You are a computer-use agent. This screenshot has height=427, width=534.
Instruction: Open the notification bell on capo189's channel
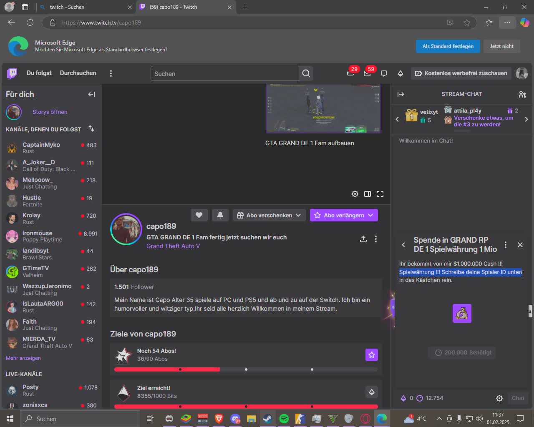[220, 215]
